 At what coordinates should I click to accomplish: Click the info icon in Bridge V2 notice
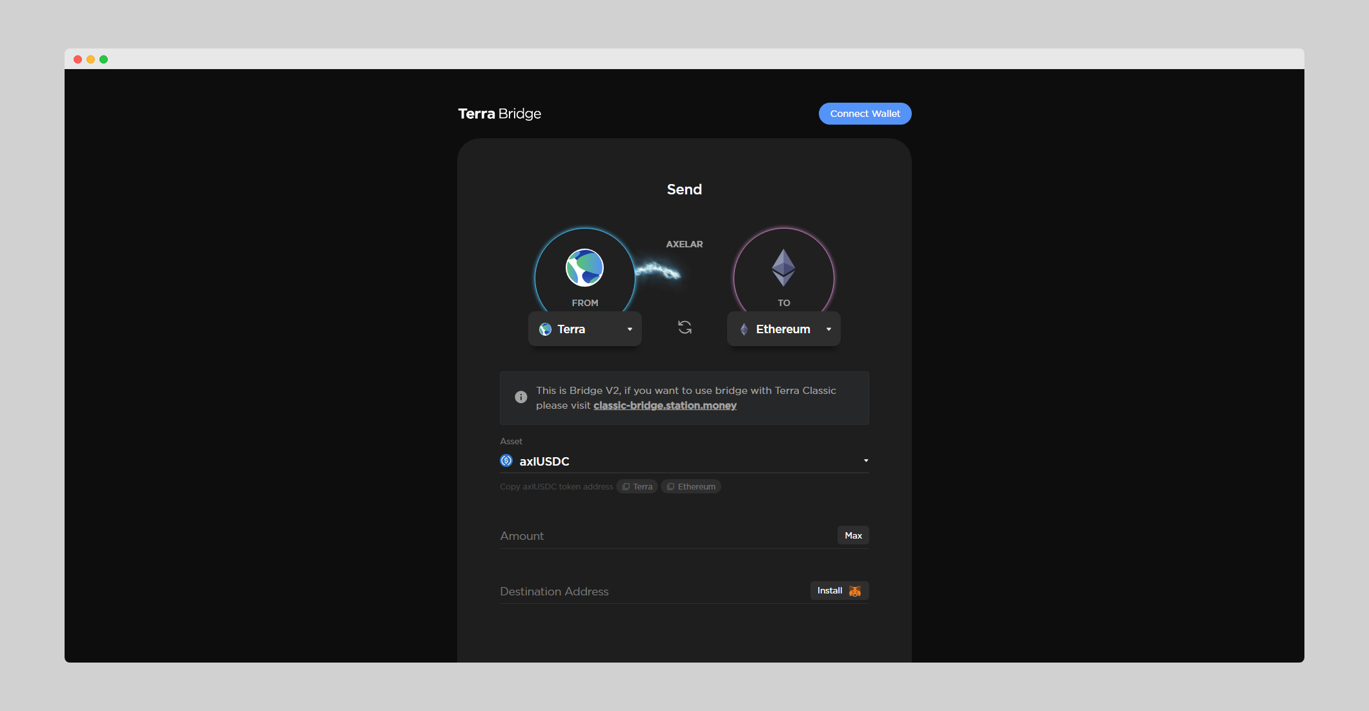pos(520,397)
